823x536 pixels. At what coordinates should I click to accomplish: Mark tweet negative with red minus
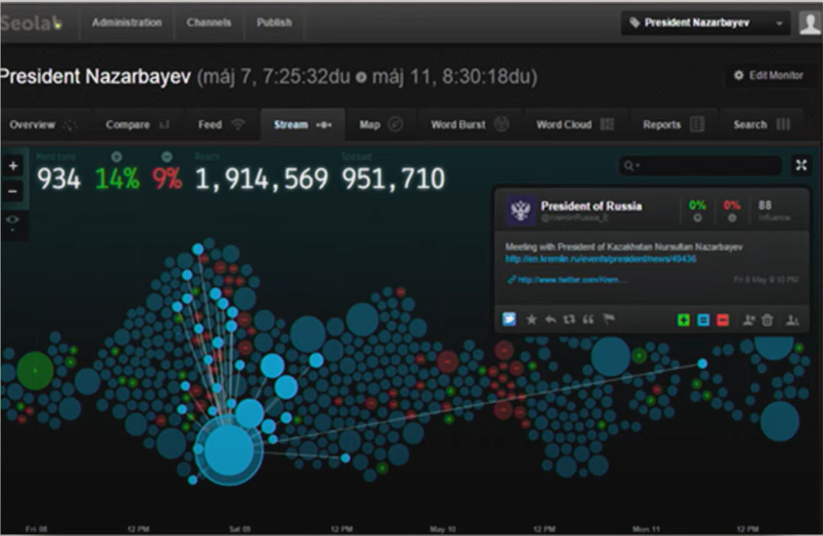pyautogui.click(x=723, y=319)
